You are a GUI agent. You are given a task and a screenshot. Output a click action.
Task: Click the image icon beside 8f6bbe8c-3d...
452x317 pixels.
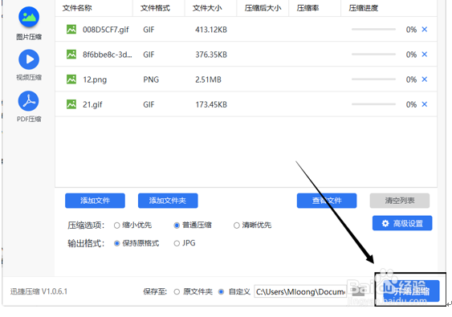[71, 55]
